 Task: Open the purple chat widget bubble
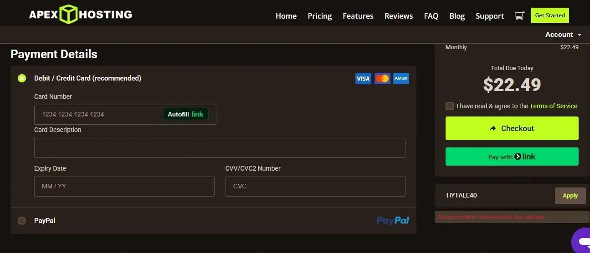[x=581, y=241]
